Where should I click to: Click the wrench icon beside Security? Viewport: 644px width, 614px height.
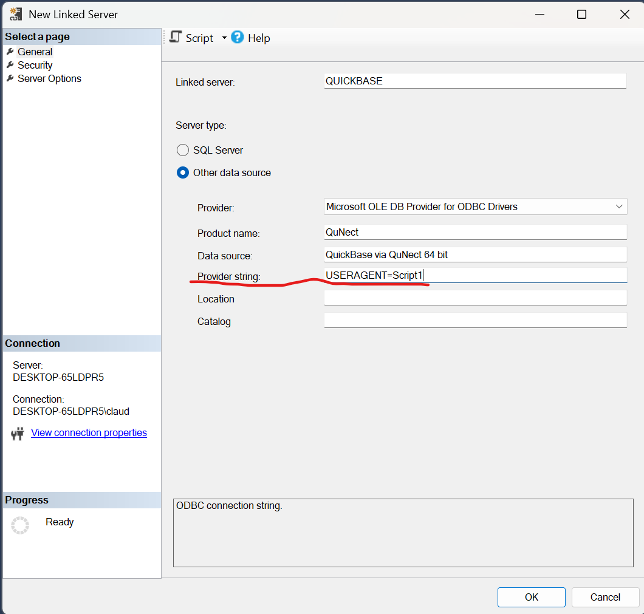pos(10,65)
